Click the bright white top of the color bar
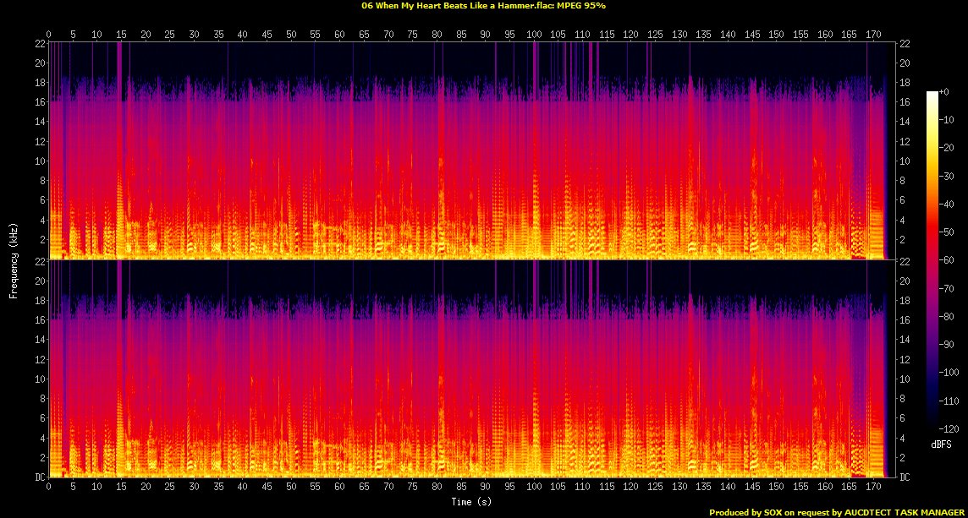968x518 pixels. pos(932,93)
